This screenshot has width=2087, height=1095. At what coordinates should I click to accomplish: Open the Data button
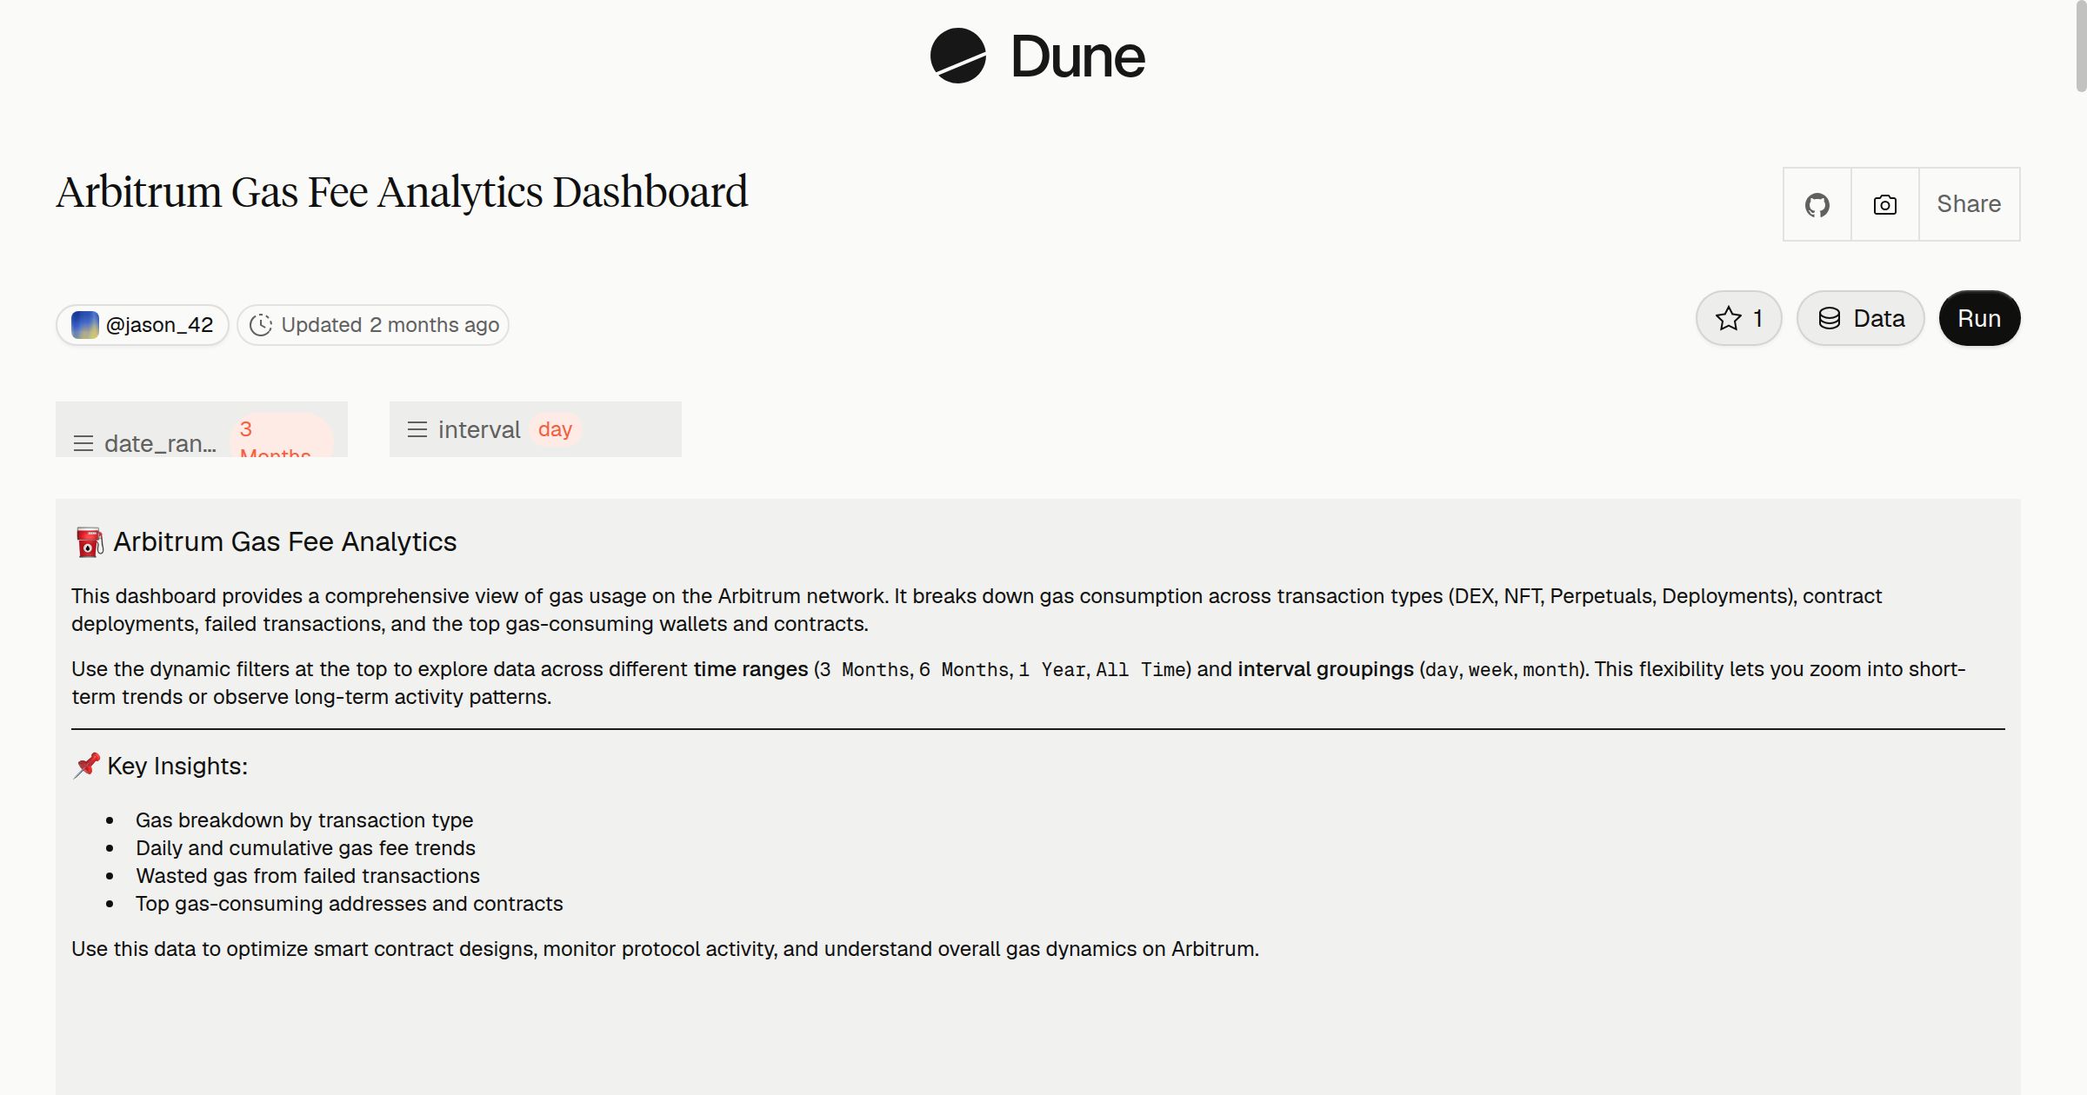(1860, 318)
